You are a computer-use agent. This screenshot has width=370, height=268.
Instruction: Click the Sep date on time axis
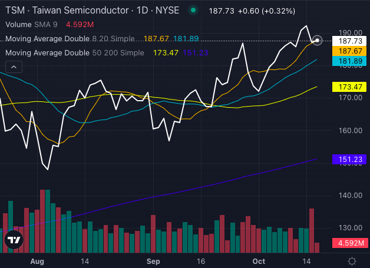click(153, 261)
